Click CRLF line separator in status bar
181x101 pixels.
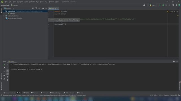tap(156, 95)
